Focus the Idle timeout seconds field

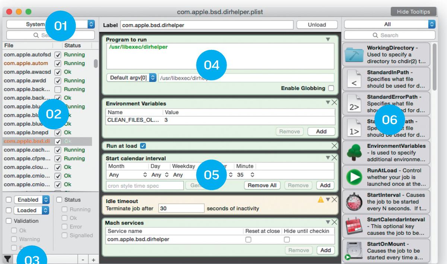pos(181,209)
